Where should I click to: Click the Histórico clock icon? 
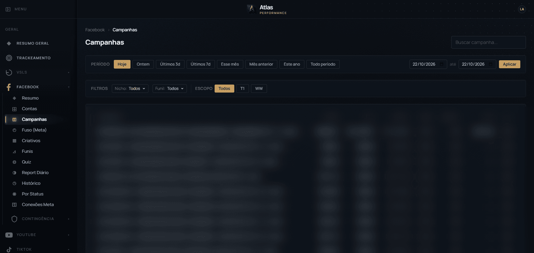click(x=14, y=183)
